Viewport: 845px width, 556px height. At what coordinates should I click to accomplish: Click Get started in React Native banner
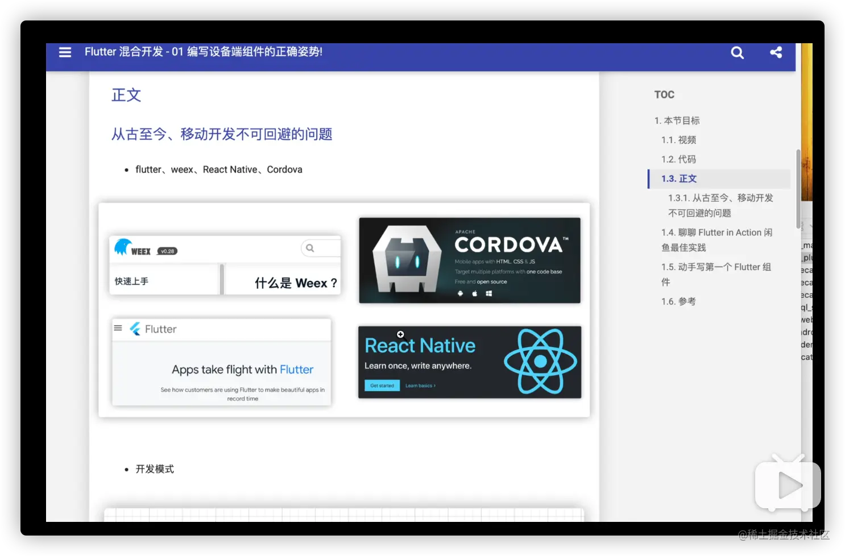(382, 385)
